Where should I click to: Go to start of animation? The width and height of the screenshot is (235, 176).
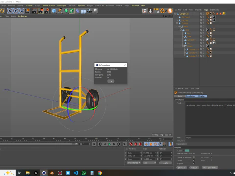click(94, 144)
